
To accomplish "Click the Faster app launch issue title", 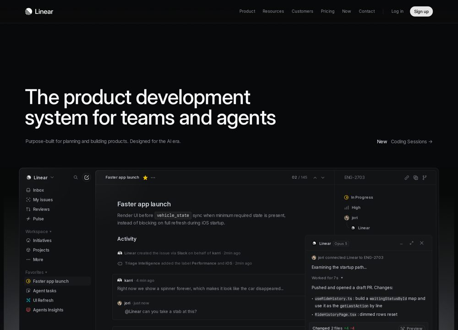I will (144, 204).
